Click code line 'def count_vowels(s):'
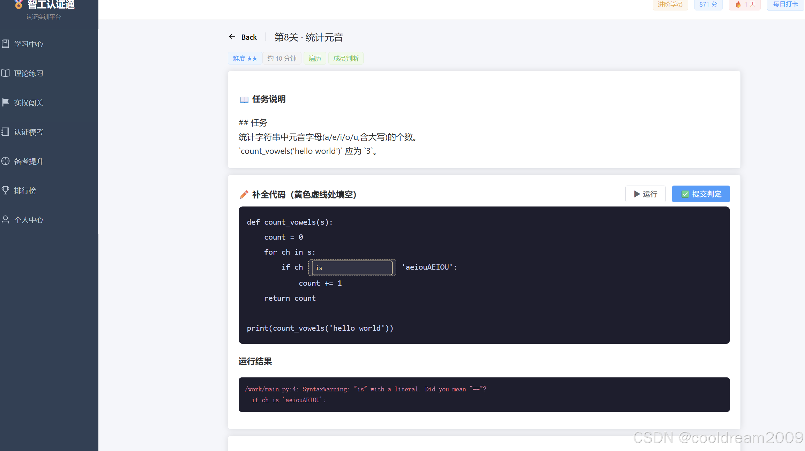 tap(290, 222)
